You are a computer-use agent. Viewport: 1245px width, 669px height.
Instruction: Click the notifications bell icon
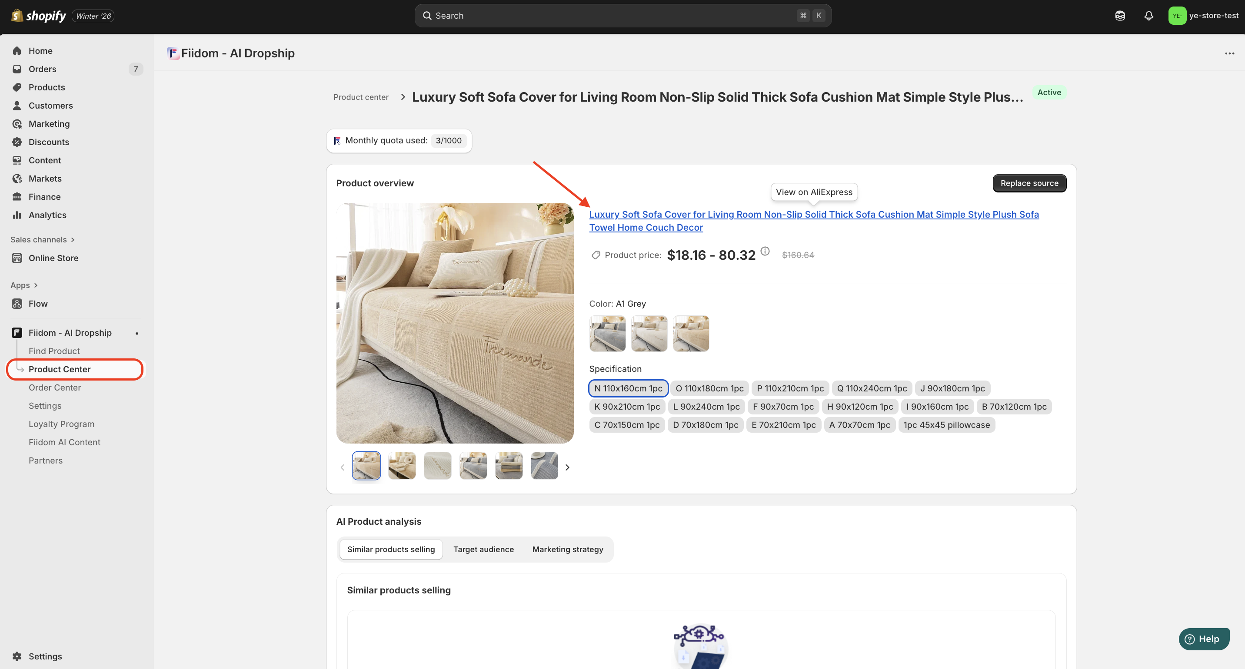tap(1148, 16)
